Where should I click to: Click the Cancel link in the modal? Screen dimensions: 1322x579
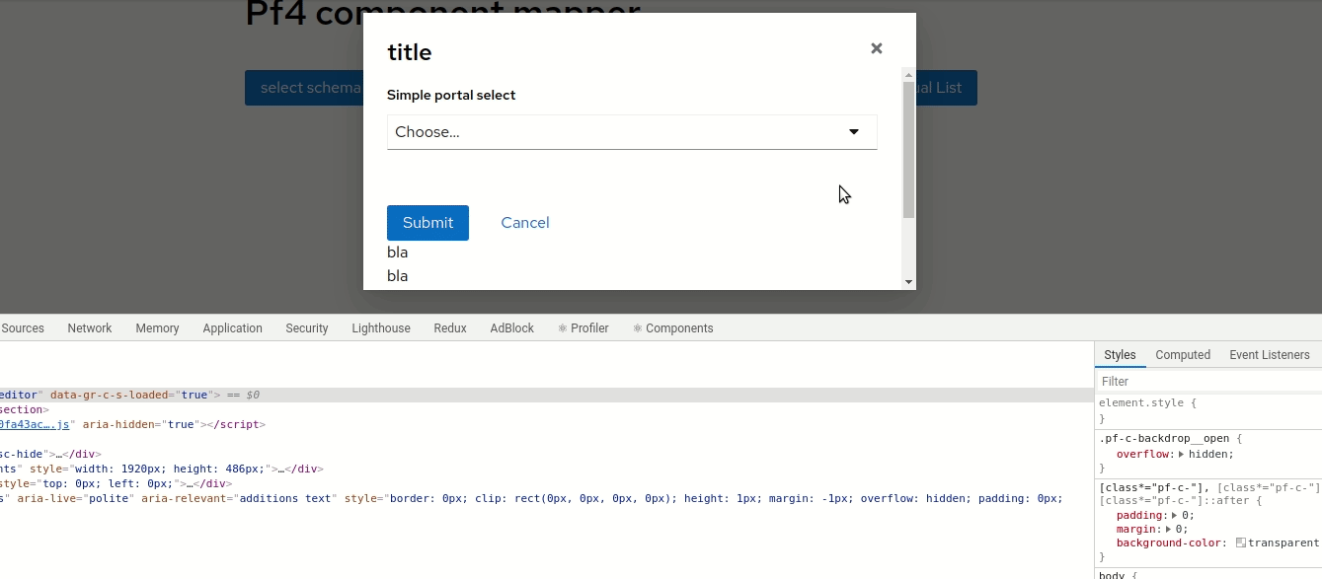click(525, 223)
